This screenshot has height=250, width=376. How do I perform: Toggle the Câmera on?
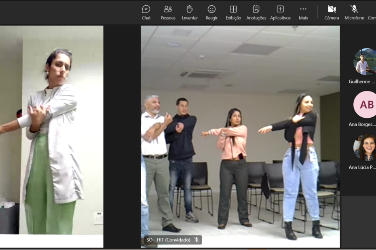tap(332, 12)
